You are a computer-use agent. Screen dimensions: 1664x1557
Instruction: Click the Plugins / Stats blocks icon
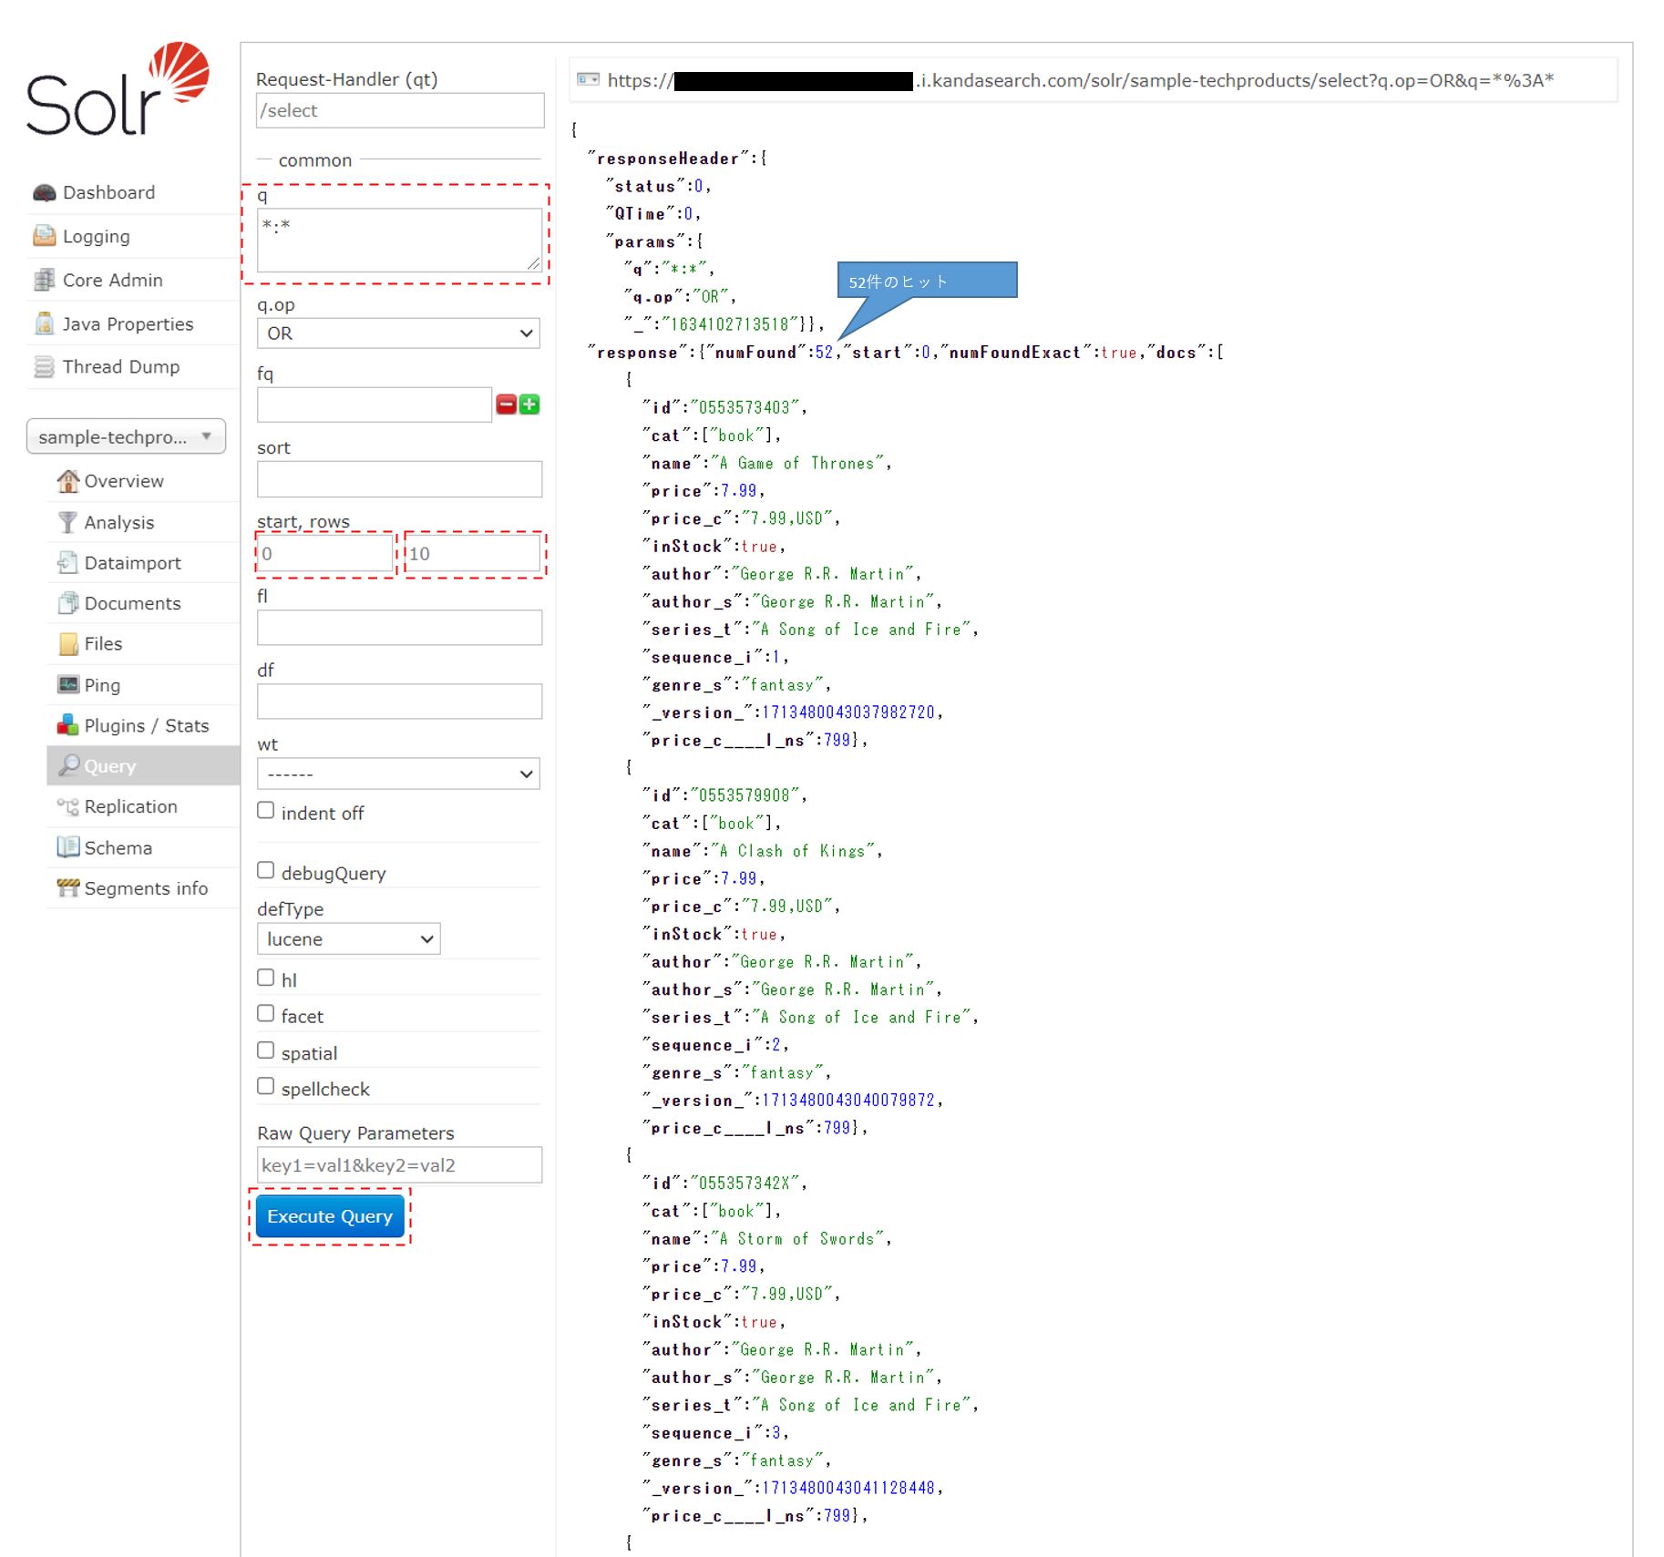coord(68,726)
